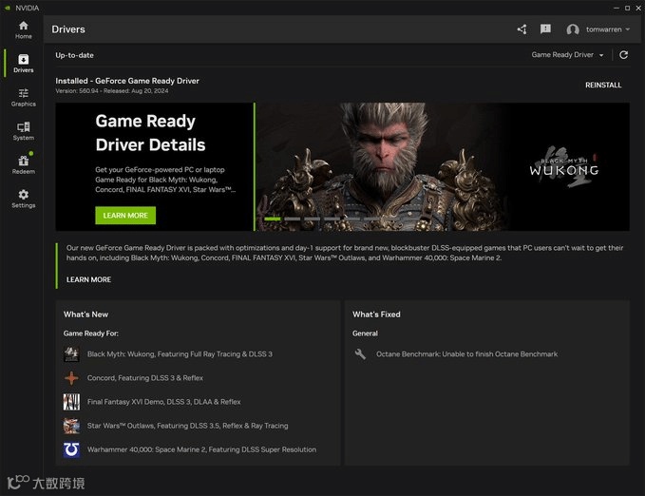The width and height of the screenshot is (645, 496).
Task: Select the Star Wars Outlaws list entry
Action: tap(187, 426)
